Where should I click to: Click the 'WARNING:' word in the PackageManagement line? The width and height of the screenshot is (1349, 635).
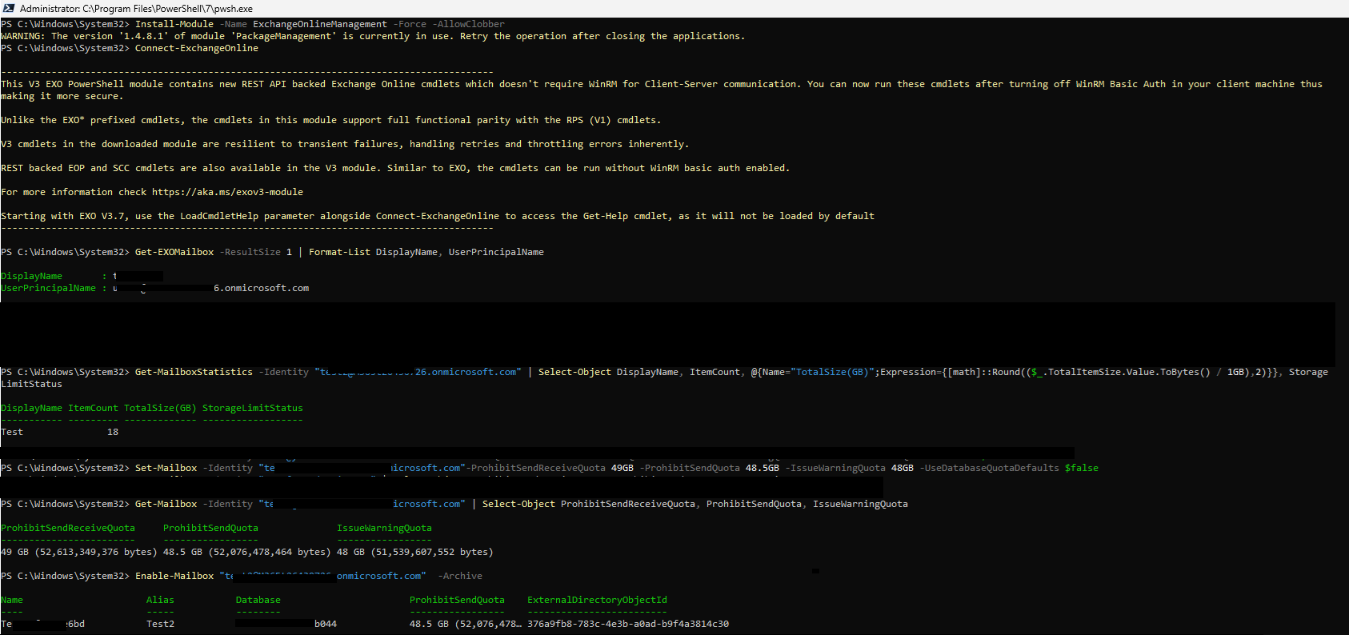(x=23, y=36)
